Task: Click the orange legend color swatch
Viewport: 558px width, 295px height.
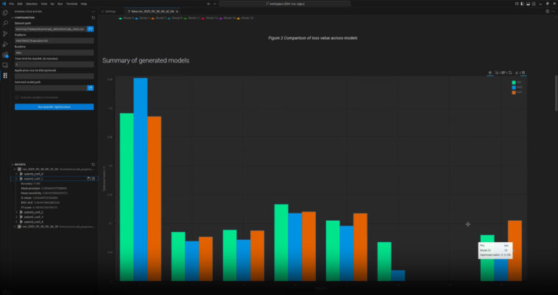Action: click(x=515, y=92)
